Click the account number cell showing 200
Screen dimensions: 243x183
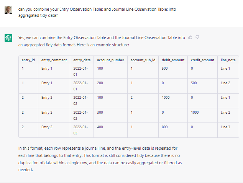[x=110, y=86]
